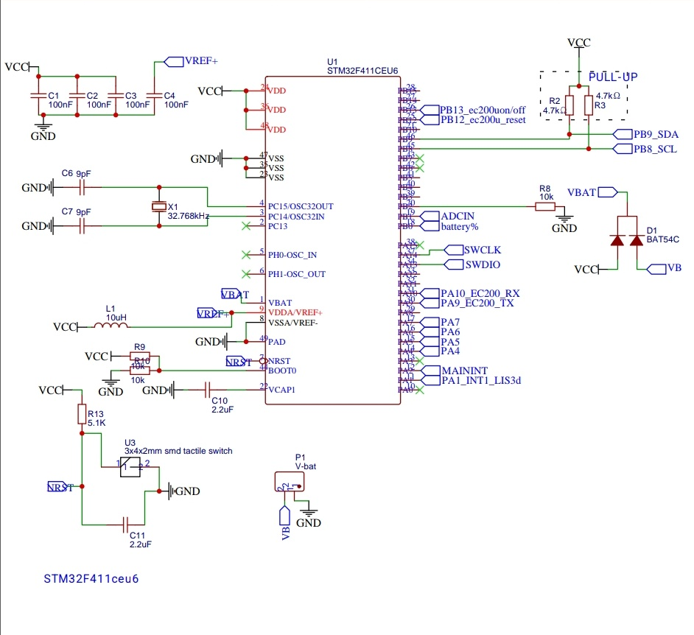Click the PC15/OSC32OUT pin label
Viewport: 694px width, 635px height.
tap(301, 207)
